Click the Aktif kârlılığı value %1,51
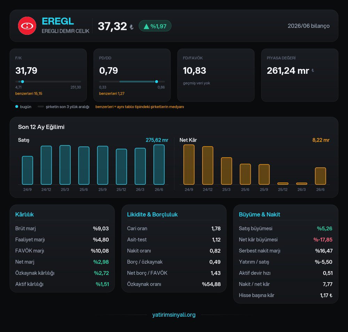This screenshot has width=348, height=332. (102, 284)
